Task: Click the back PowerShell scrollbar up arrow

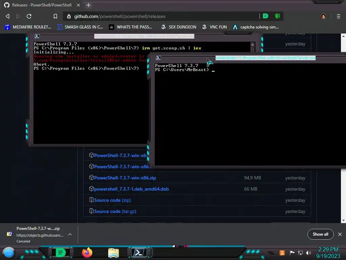Action: pyautogui.click(x=253, y=45)
